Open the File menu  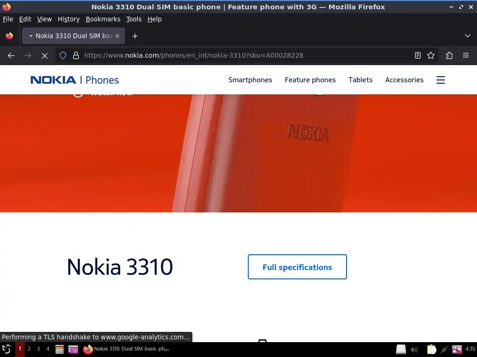pos(8,19)
